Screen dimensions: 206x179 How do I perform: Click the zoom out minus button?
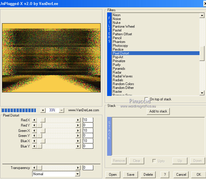[62, 110]
